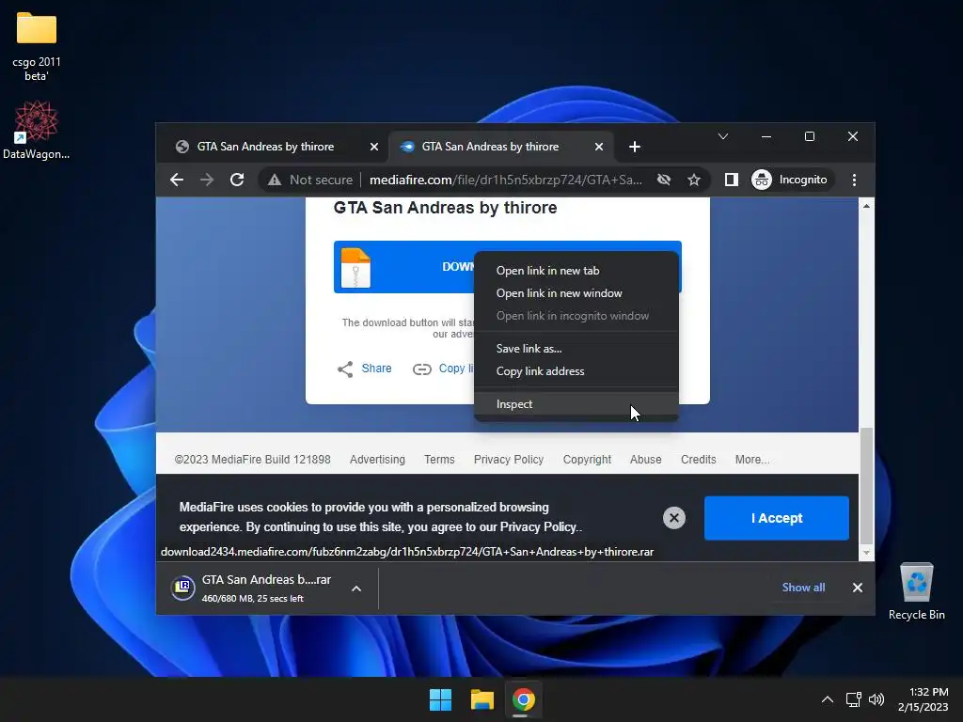Open the Incognito profile indicator
This screenshot has width=963, height=722.
(x=790, y=180)
